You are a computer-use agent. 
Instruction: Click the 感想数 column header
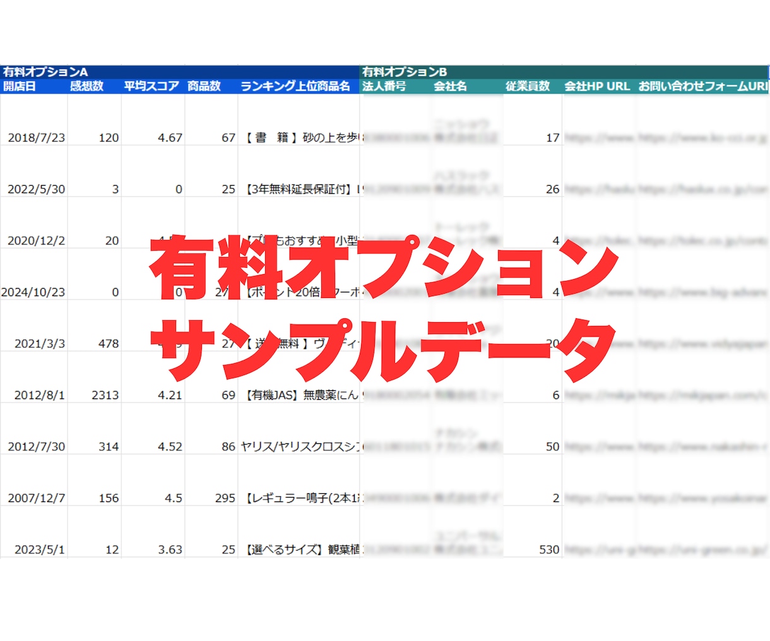[94, 87]
